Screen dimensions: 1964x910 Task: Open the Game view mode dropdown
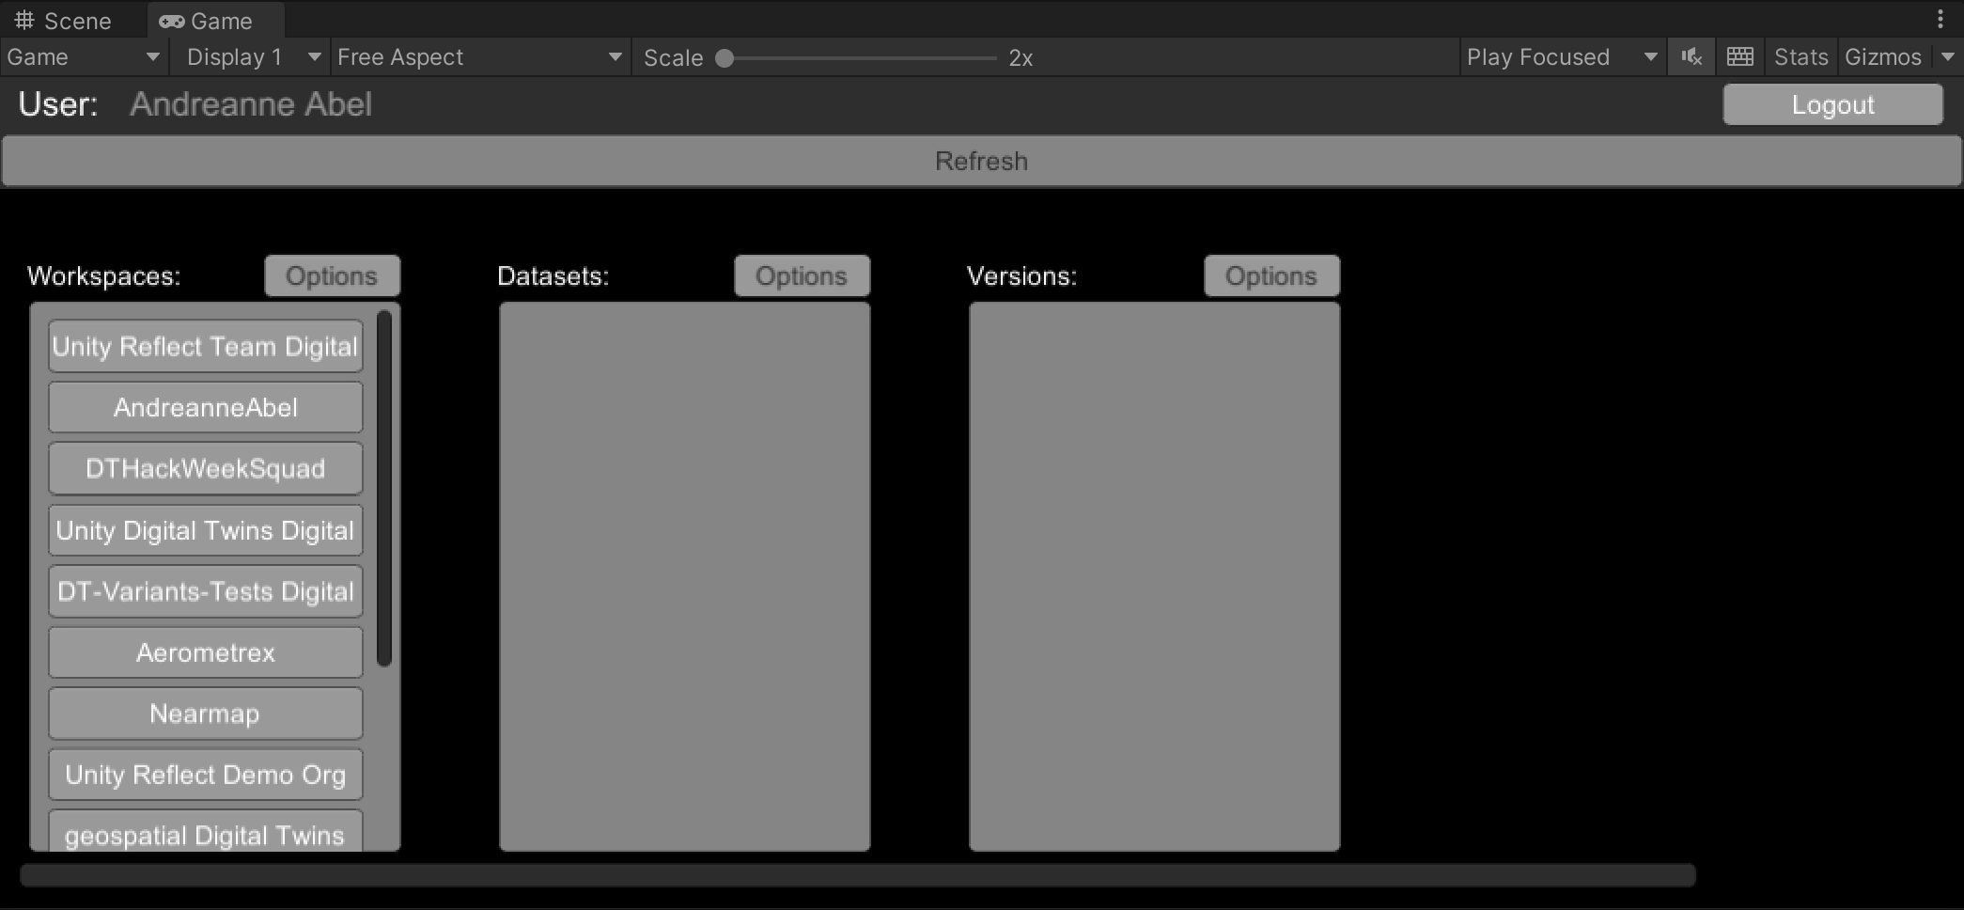click(83, 56)
